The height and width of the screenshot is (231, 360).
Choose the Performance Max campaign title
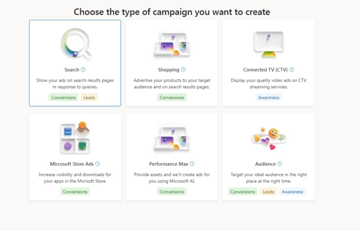point(169,164)
